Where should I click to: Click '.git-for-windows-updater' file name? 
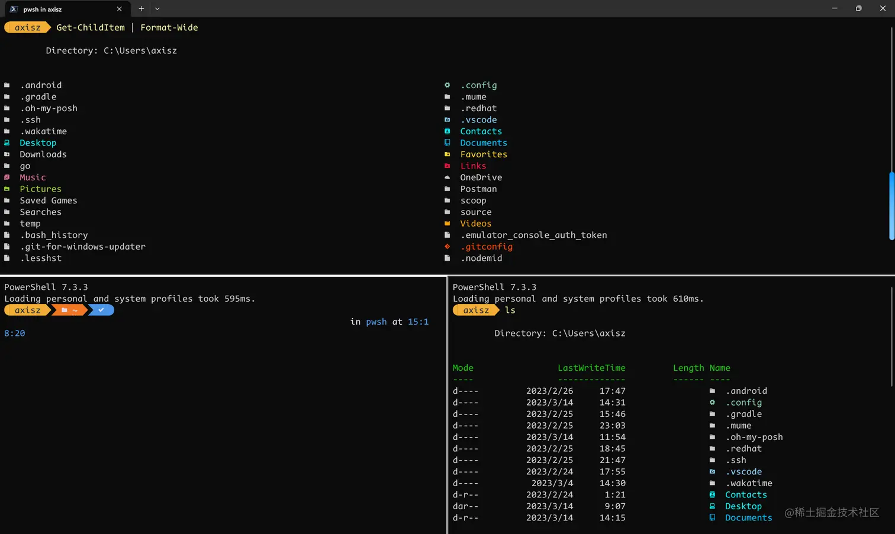coord(83,247)
